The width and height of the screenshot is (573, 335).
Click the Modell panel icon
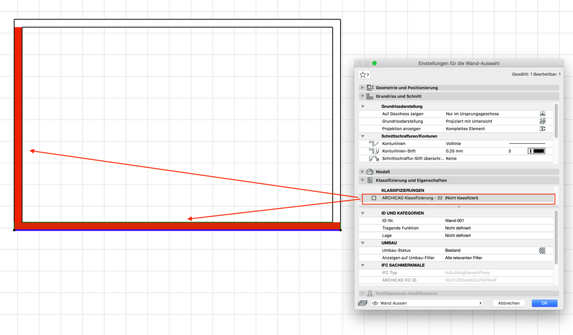point(370,172)
